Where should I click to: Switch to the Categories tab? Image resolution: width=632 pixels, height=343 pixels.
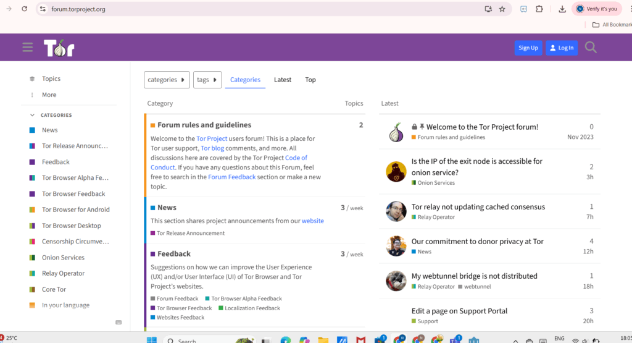tap(245, 80)
